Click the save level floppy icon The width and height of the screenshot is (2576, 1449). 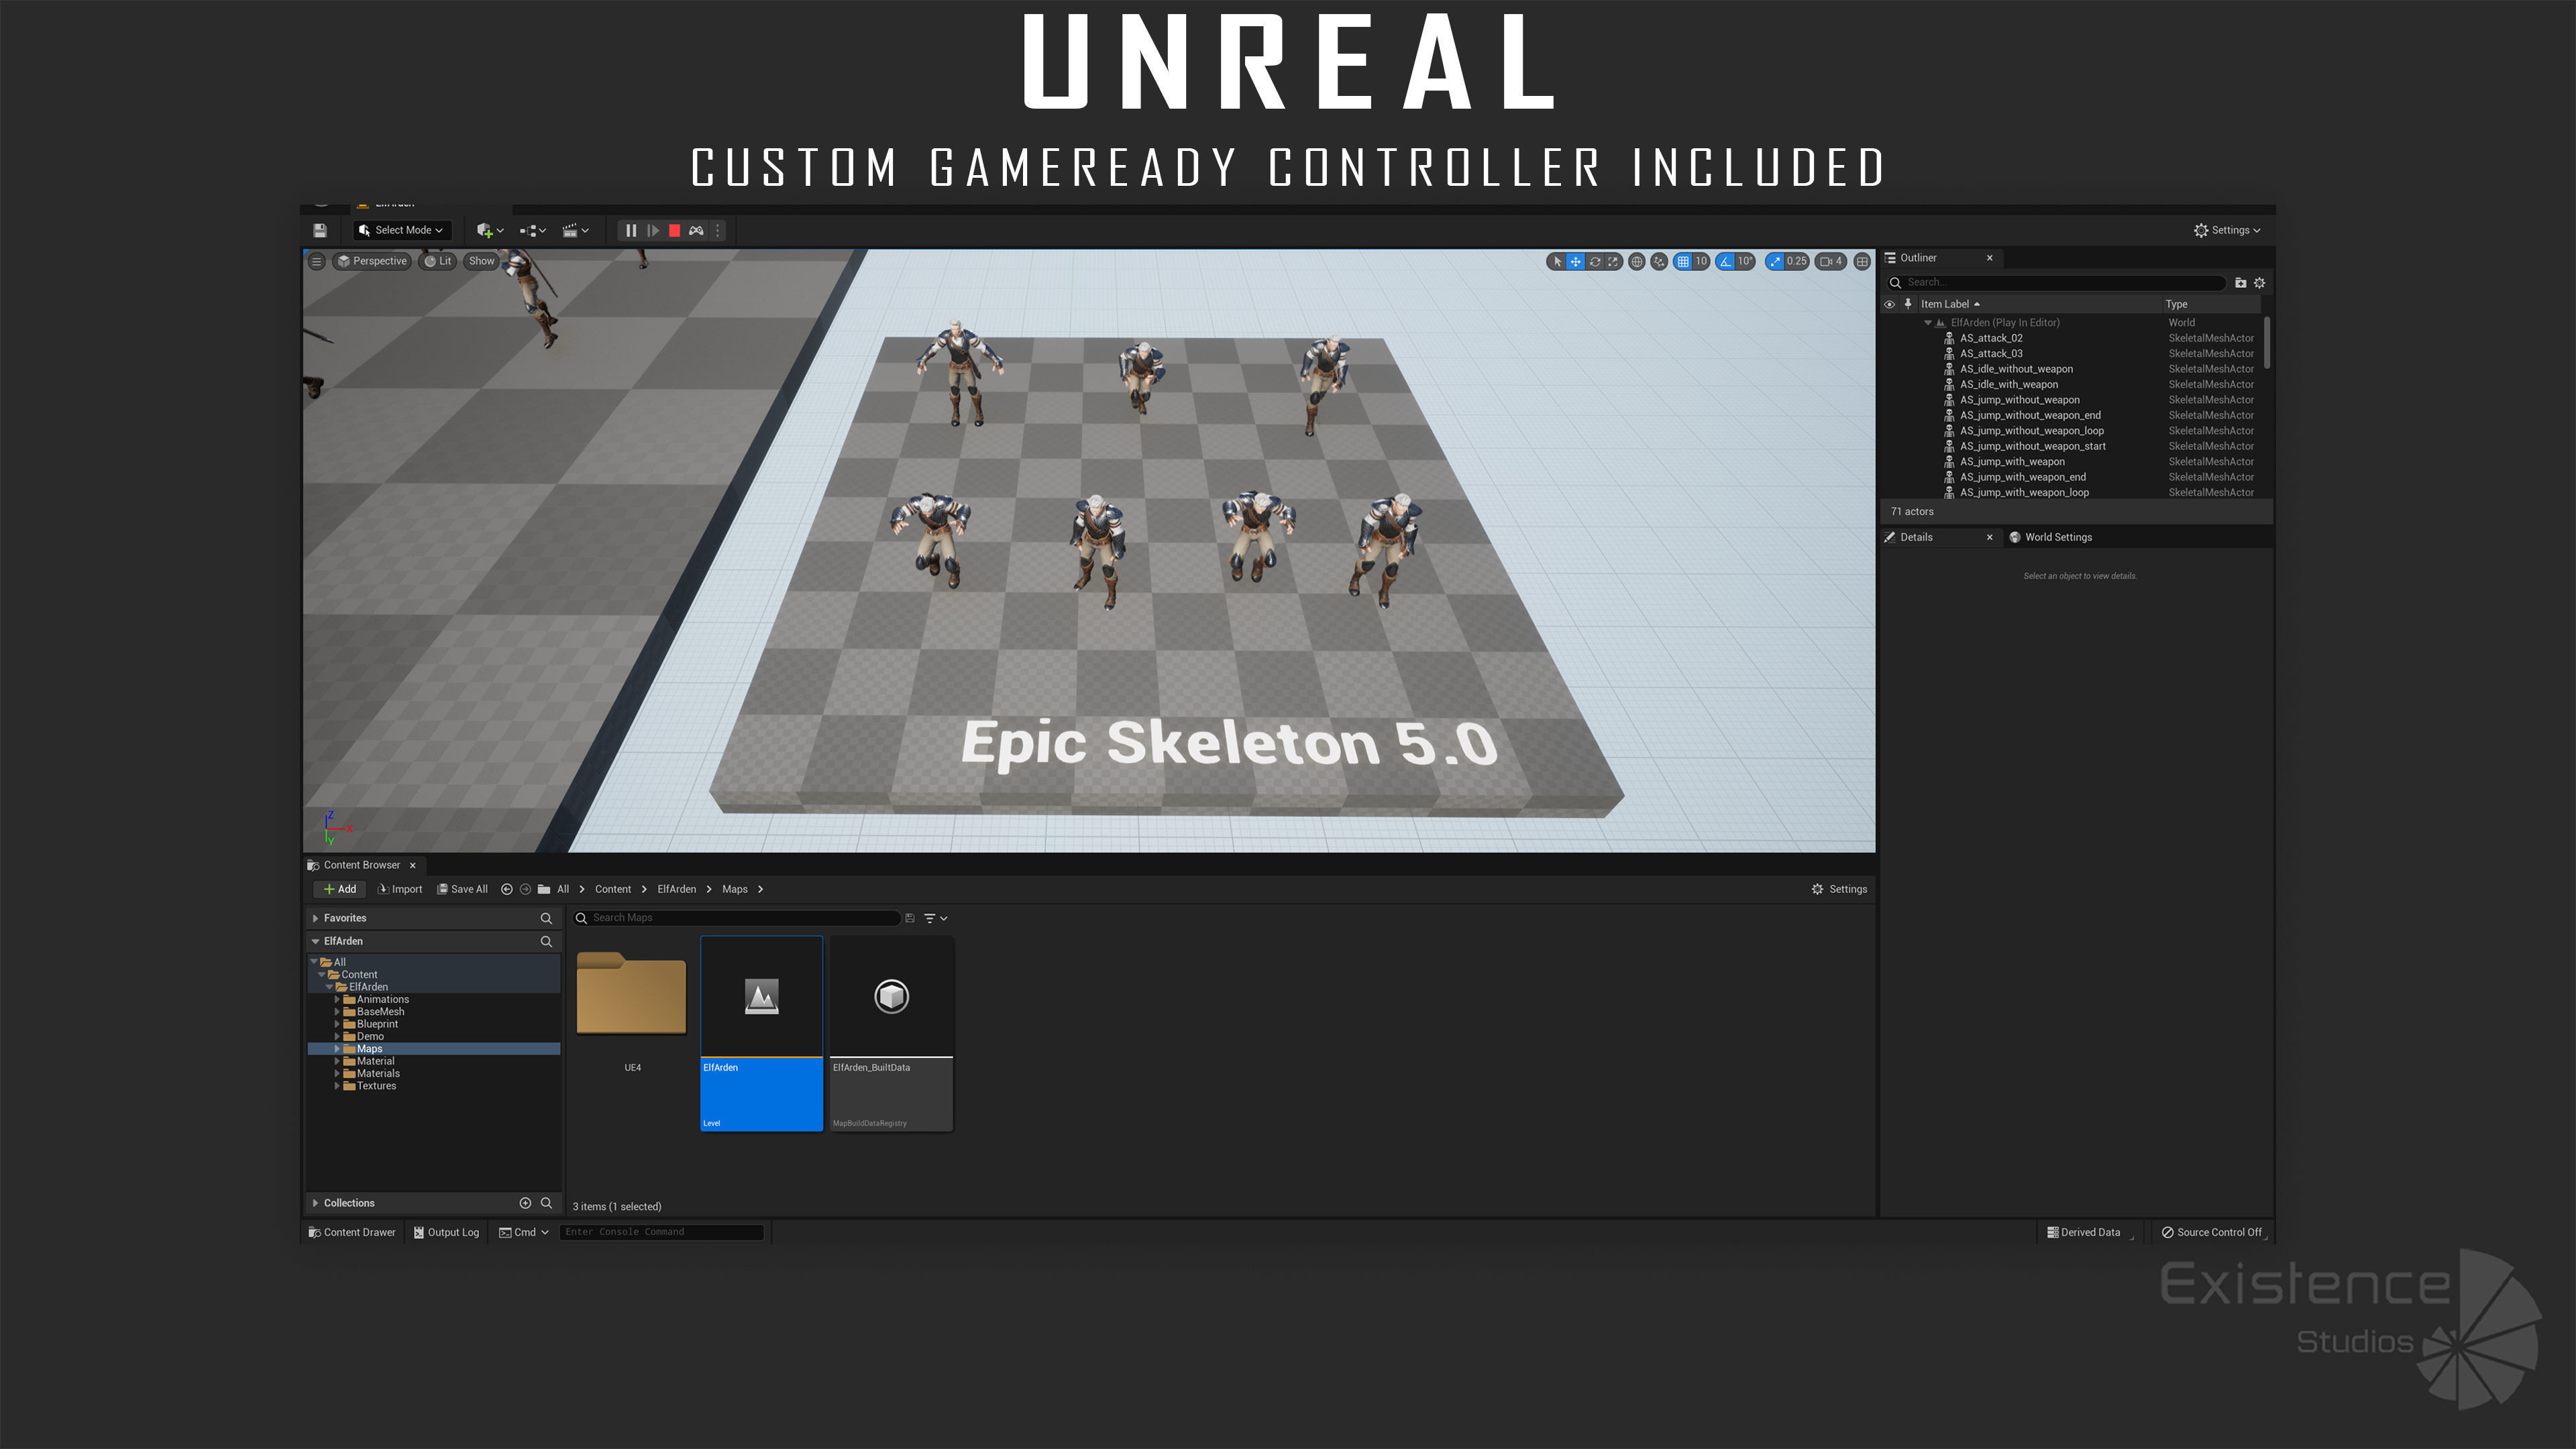[320, 230]
